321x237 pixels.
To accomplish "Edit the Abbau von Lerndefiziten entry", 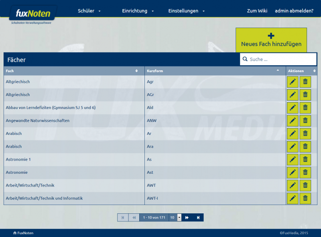I will [293, 108].
